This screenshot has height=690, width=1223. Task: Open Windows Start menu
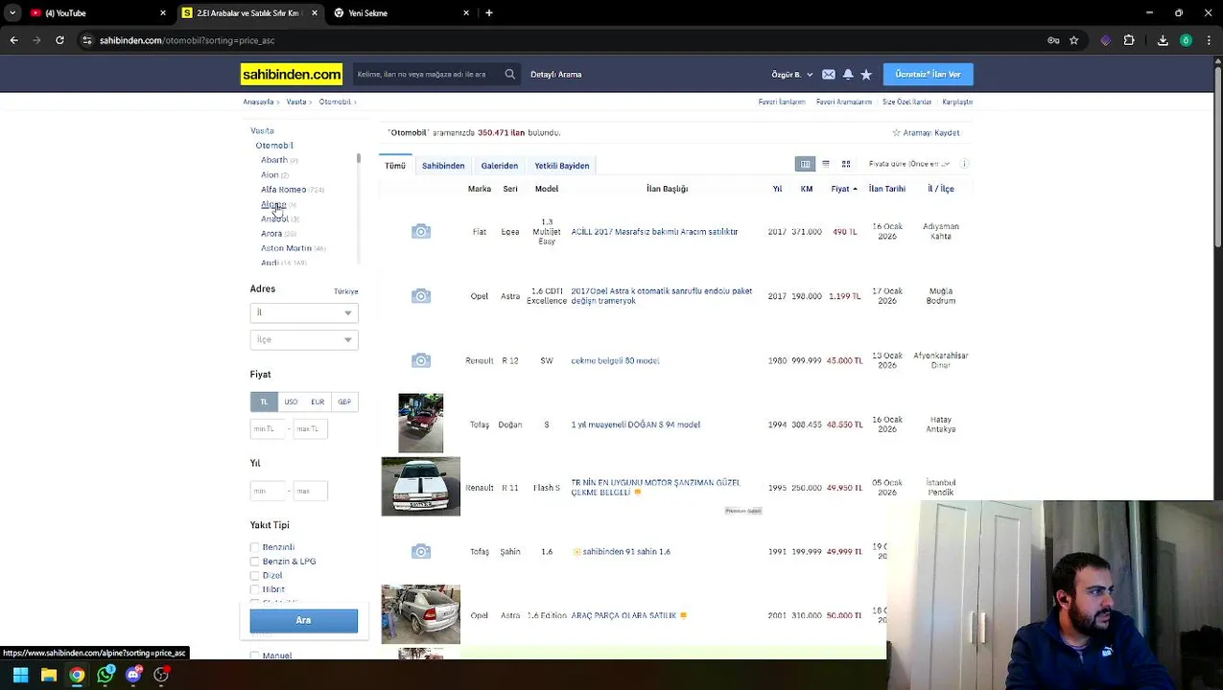click(20, 675)
